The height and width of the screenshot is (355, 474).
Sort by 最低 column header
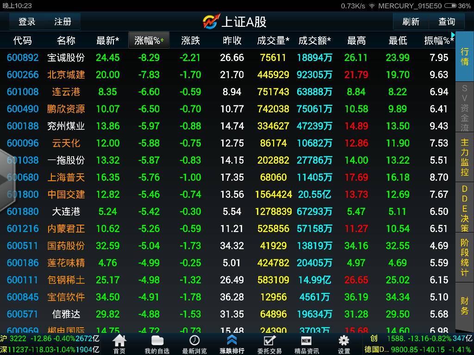coord(398,40)
